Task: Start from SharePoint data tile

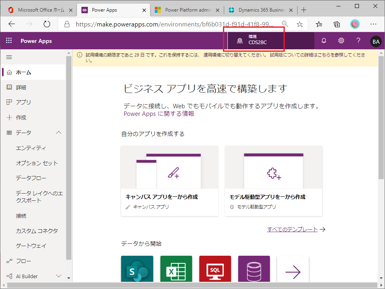Action: pos(137,269)
